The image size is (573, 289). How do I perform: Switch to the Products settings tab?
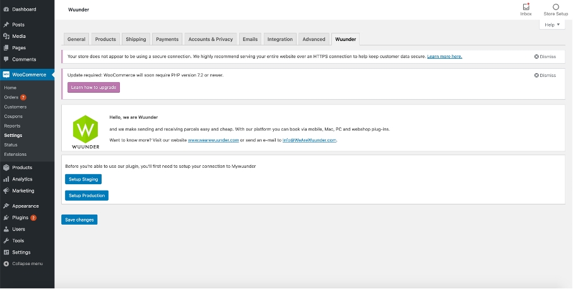(x=105, y=39)
